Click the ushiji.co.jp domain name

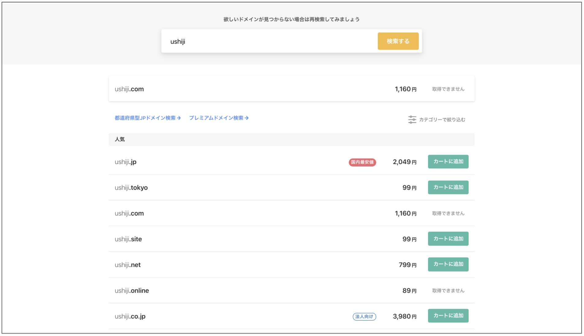pos(130,316)
